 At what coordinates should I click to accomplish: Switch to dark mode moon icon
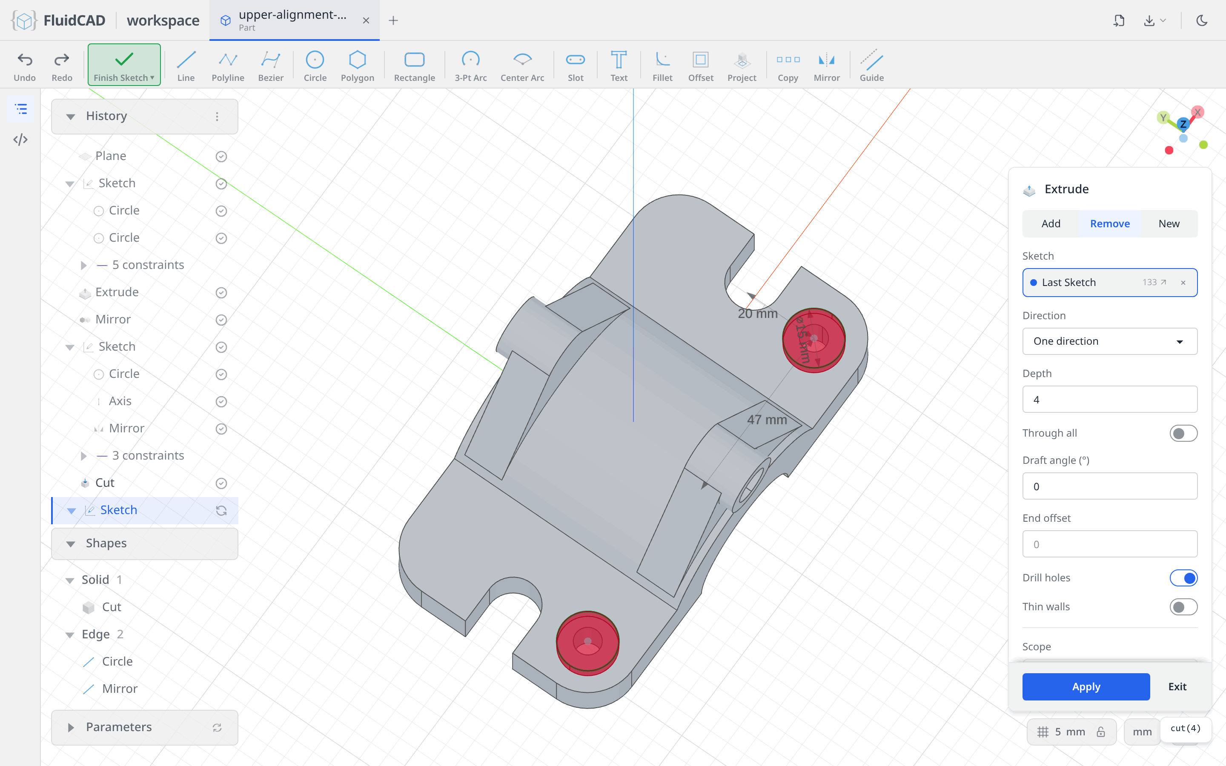coord(1202,20)
